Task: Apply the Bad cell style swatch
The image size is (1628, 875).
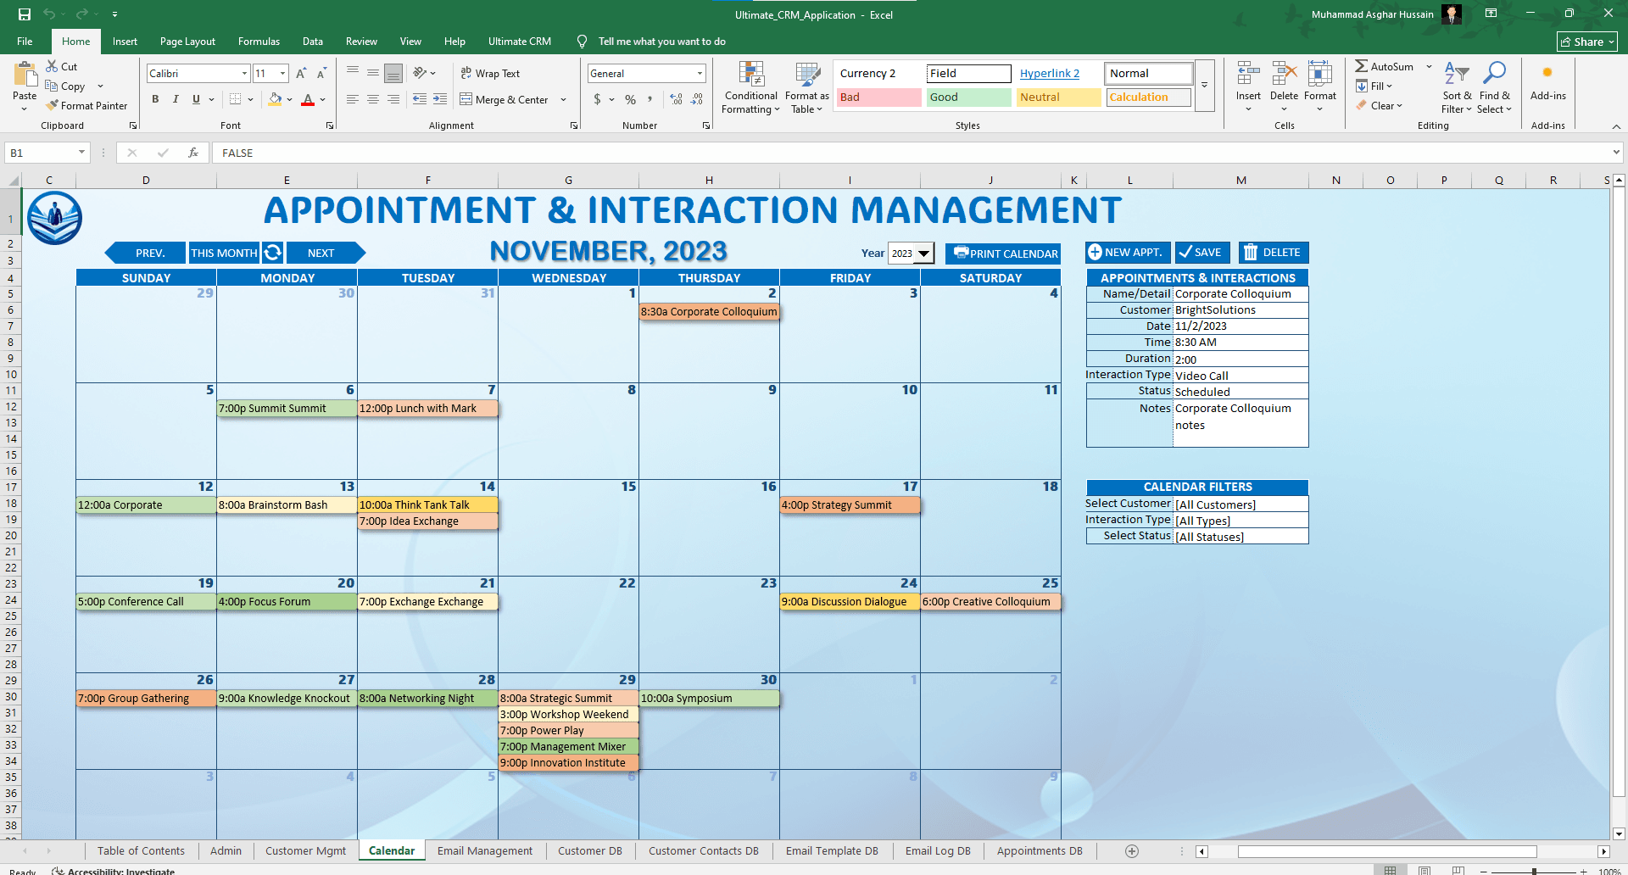Action: point(878,98)
